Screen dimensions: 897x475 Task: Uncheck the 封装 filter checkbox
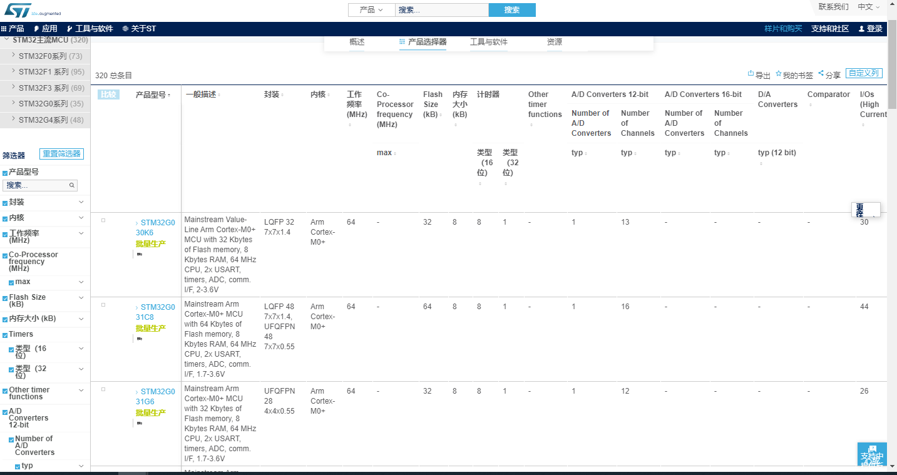(x=5, y=203)
